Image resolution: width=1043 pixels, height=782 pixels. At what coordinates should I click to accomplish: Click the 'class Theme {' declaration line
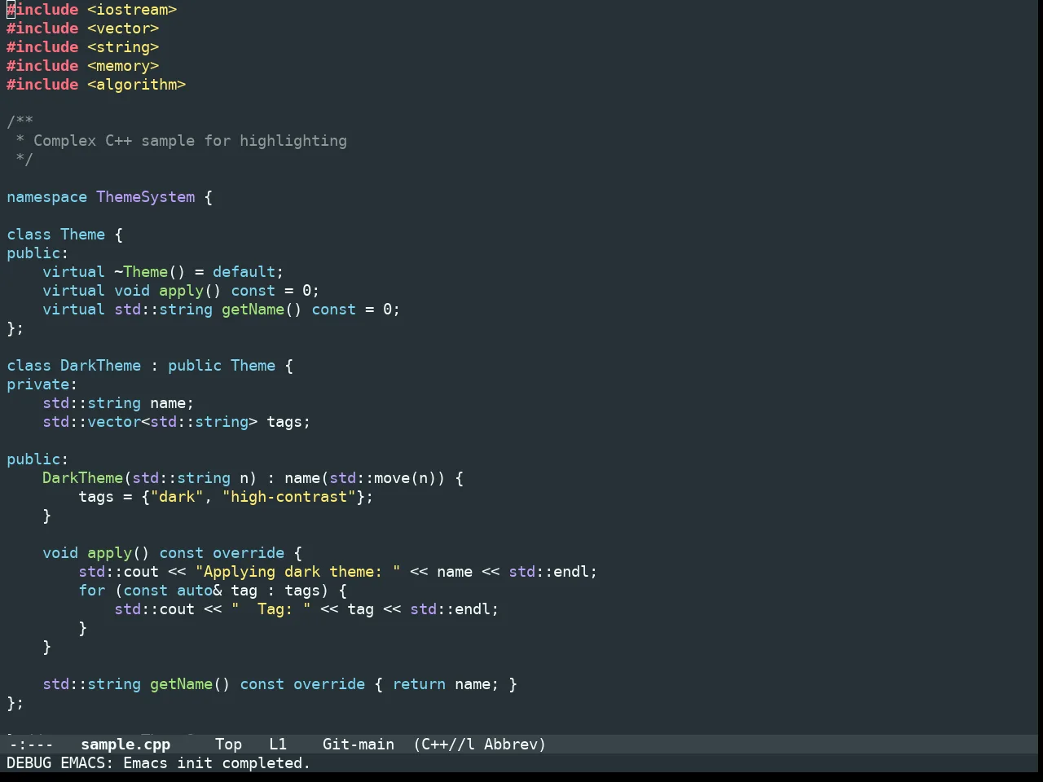[64, 235]
